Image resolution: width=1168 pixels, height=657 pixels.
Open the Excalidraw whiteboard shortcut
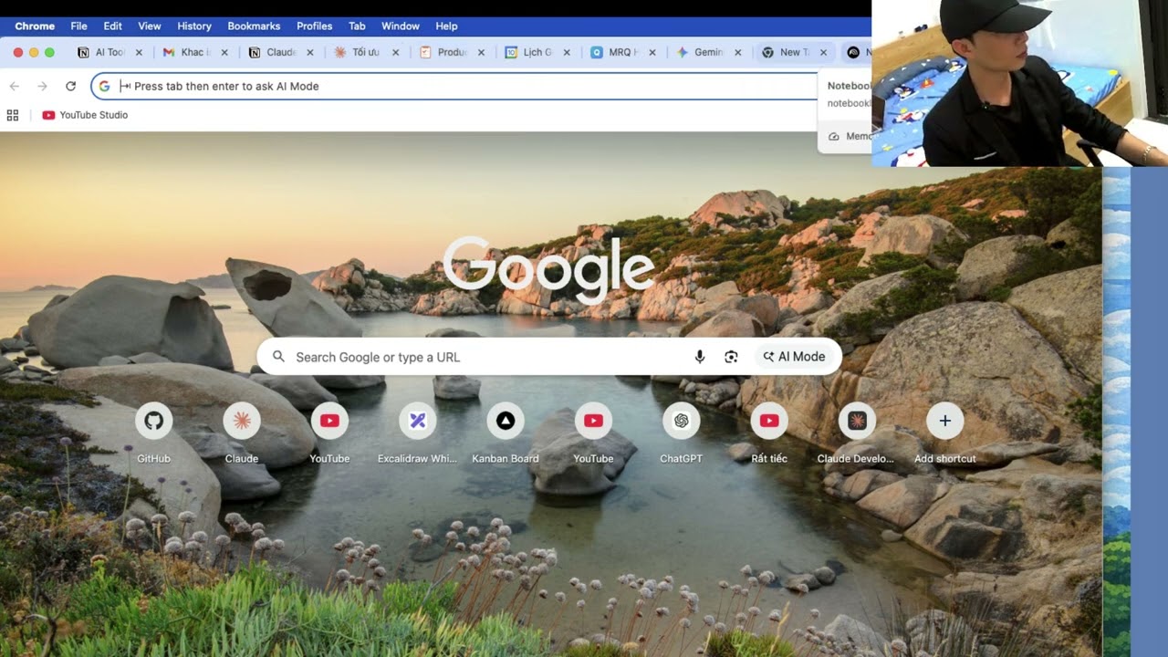[x=417, y=421]
